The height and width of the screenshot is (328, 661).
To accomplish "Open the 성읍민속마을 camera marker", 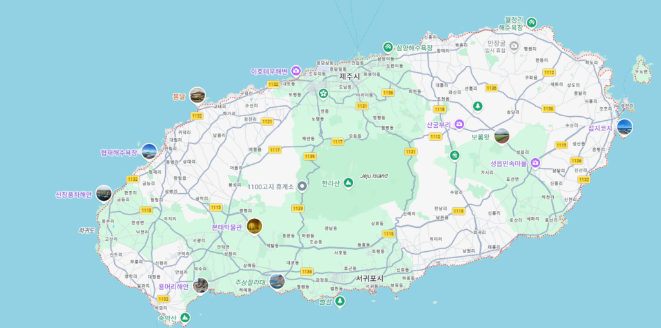I will point(535,163).
